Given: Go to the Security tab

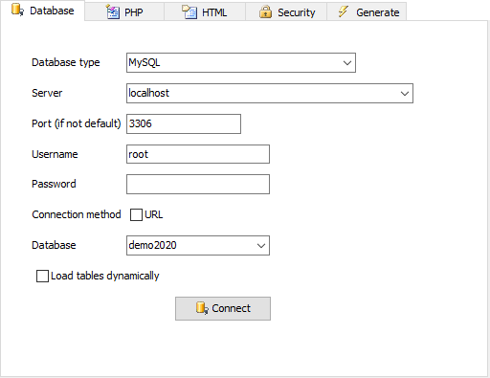Looking at the screenshot, I should [x=286, y=12].
